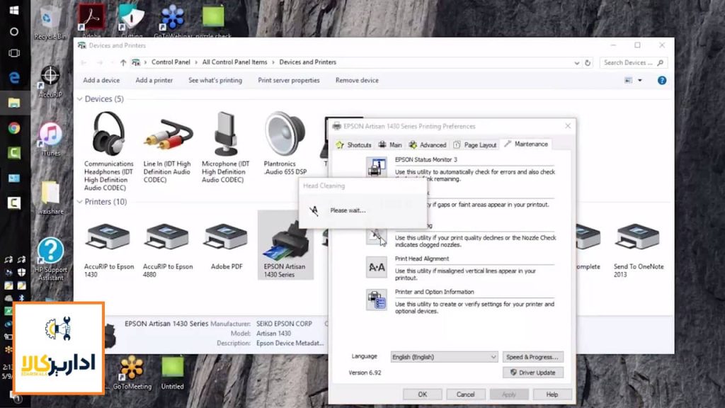Open the Untitled desktop file

[173, 373]
